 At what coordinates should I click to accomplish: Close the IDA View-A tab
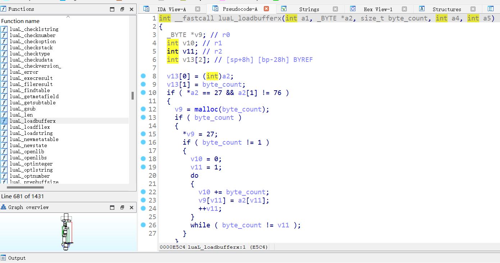pos(198,9)
